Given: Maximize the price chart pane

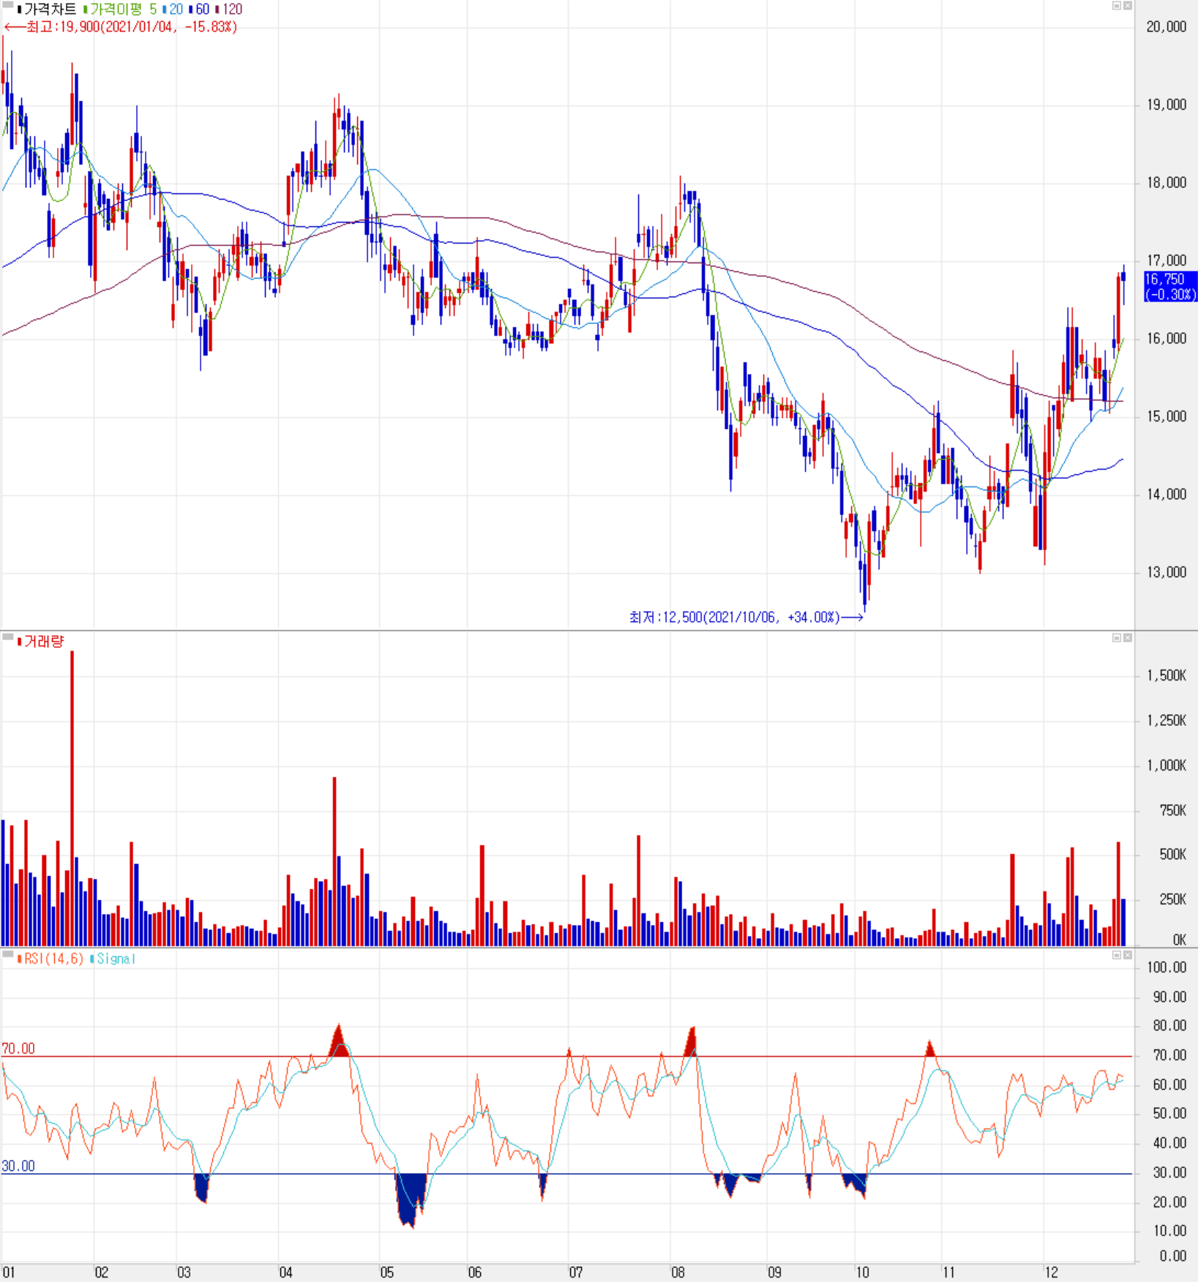Looking at the screenshot, I should pyautogui.click(x=1117, y=6).
